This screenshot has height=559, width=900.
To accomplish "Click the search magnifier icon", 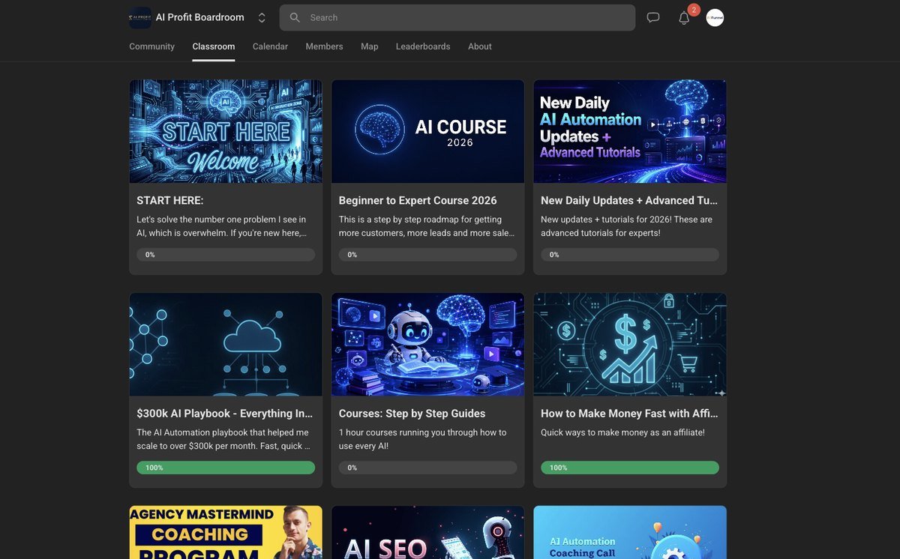I will pyautogui.click(x=295, y=17).
